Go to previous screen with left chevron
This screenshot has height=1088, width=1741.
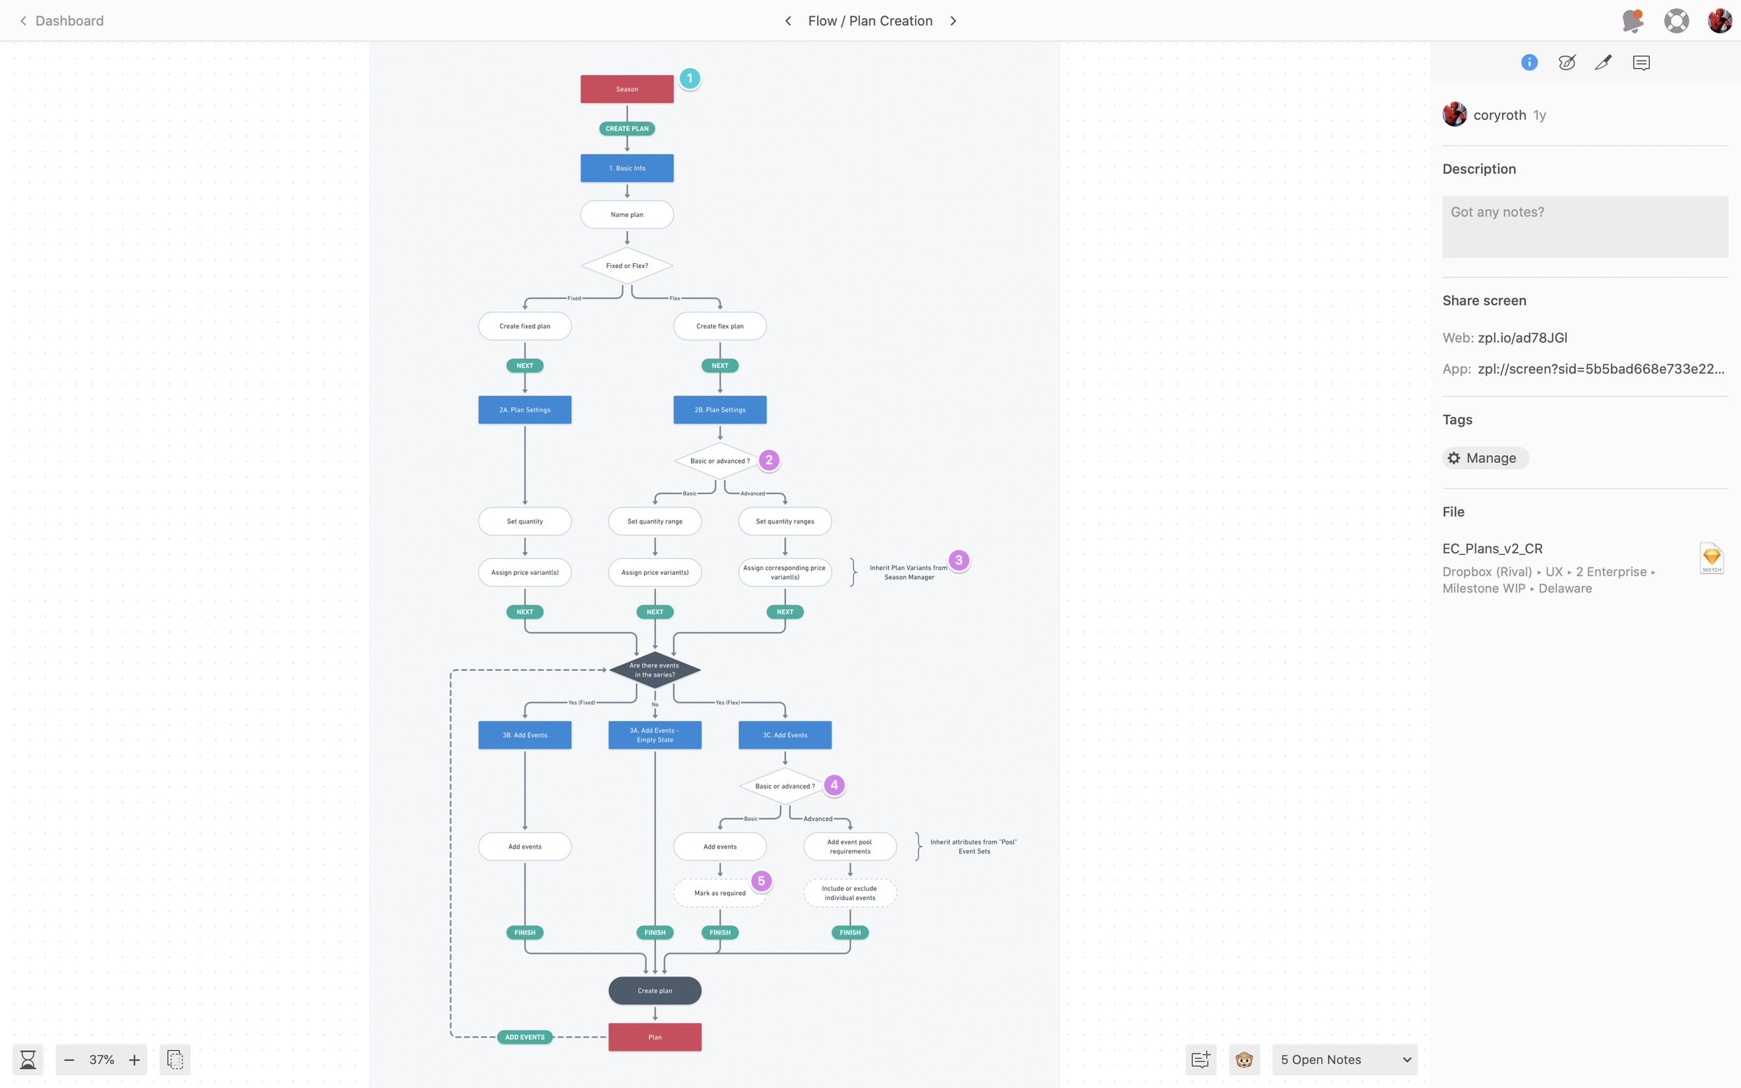(x=788, y=21)
